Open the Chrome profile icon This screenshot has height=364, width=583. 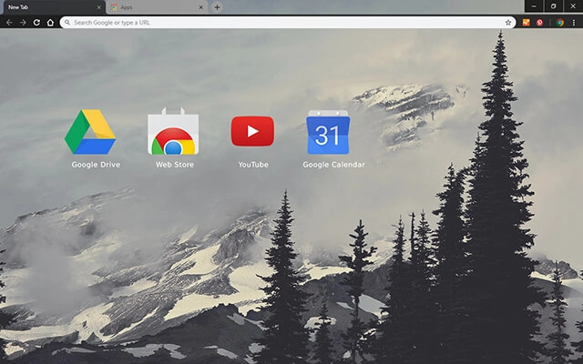coord(560,23)
